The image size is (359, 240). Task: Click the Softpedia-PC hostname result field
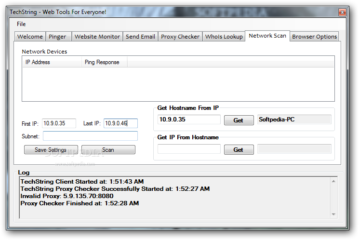tap(294, 120)
